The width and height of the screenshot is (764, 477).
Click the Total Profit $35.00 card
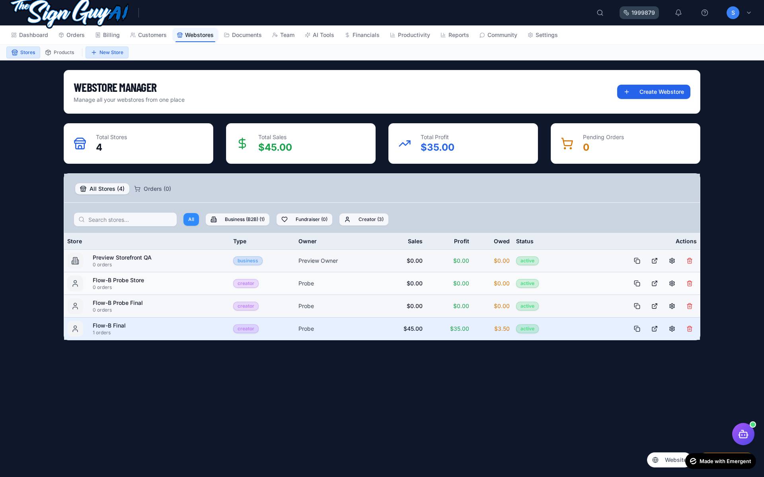(x=463, y=143)
